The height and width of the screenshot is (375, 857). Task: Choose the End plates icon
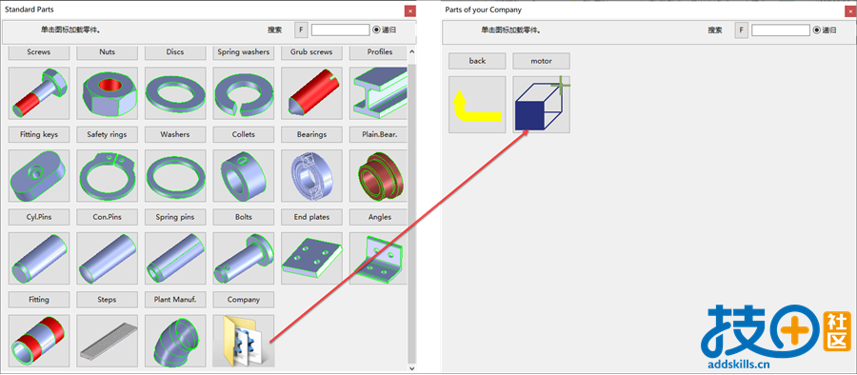pos(311,258)
